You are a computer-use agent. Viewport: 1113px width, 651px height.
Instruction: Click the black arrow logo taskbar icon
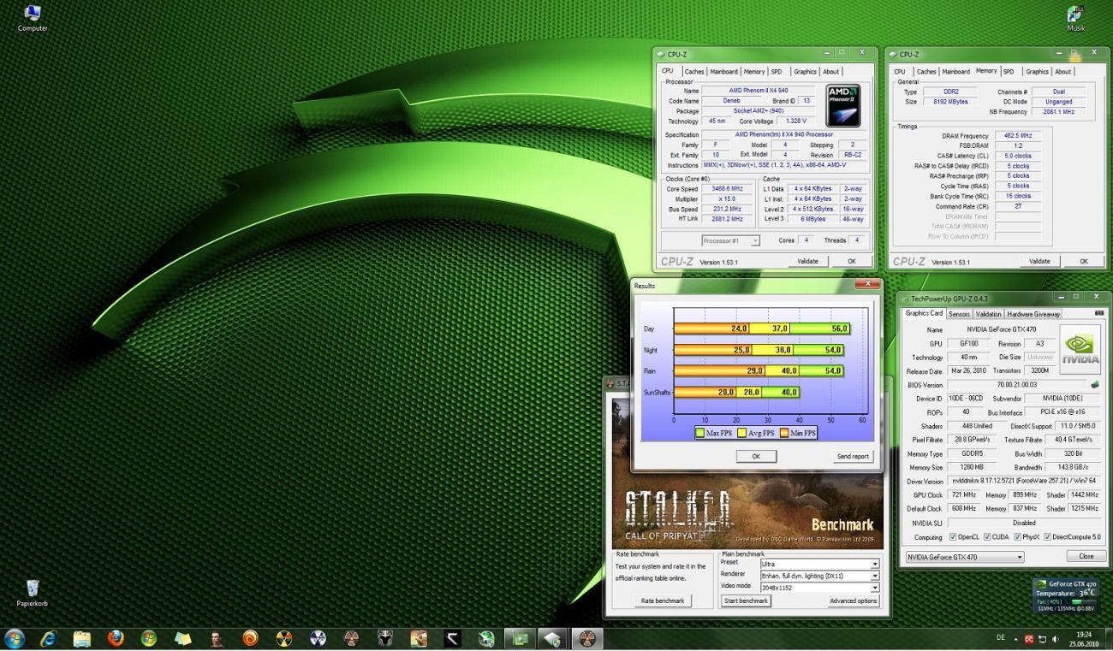click(452, 638)
